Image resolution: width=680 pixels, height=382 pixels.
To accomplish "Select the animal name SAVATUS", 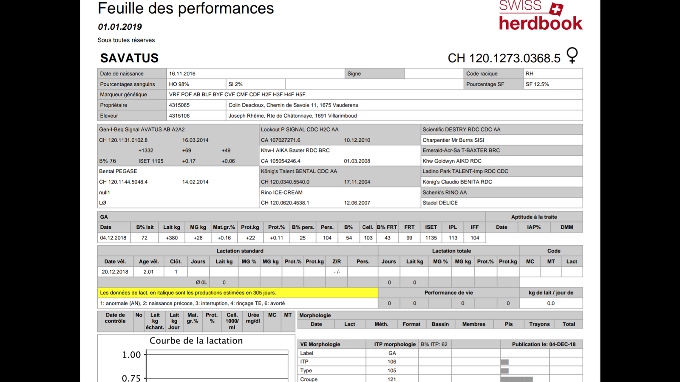I will pyautogui.click(x=129, y=58).
